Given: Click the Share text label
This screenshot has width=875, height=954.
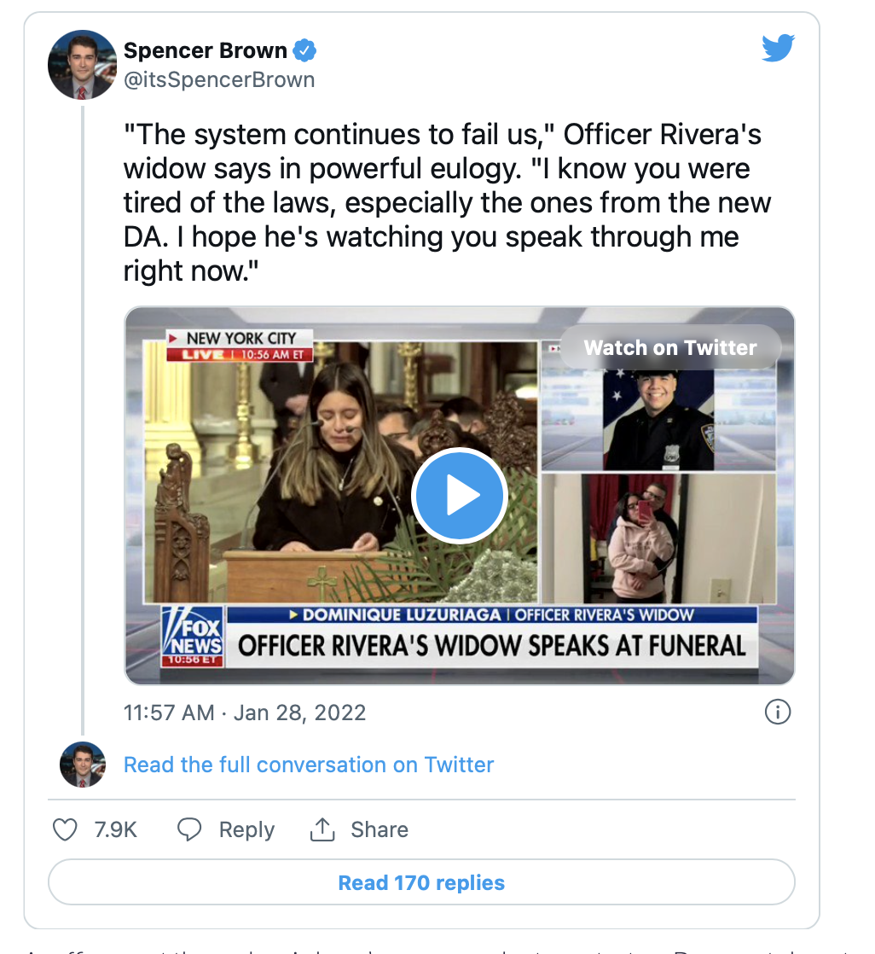Looking at the screenshot, I should [x=379, y=829].
